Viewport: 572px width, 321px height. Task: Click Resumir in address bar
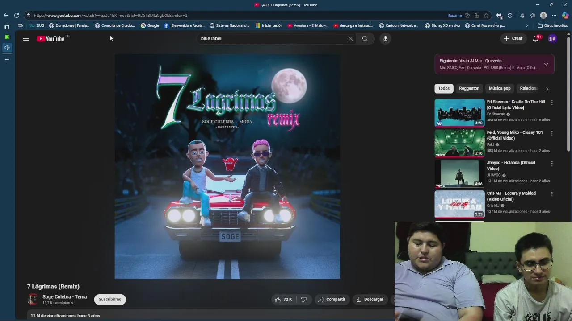[454, 16]
